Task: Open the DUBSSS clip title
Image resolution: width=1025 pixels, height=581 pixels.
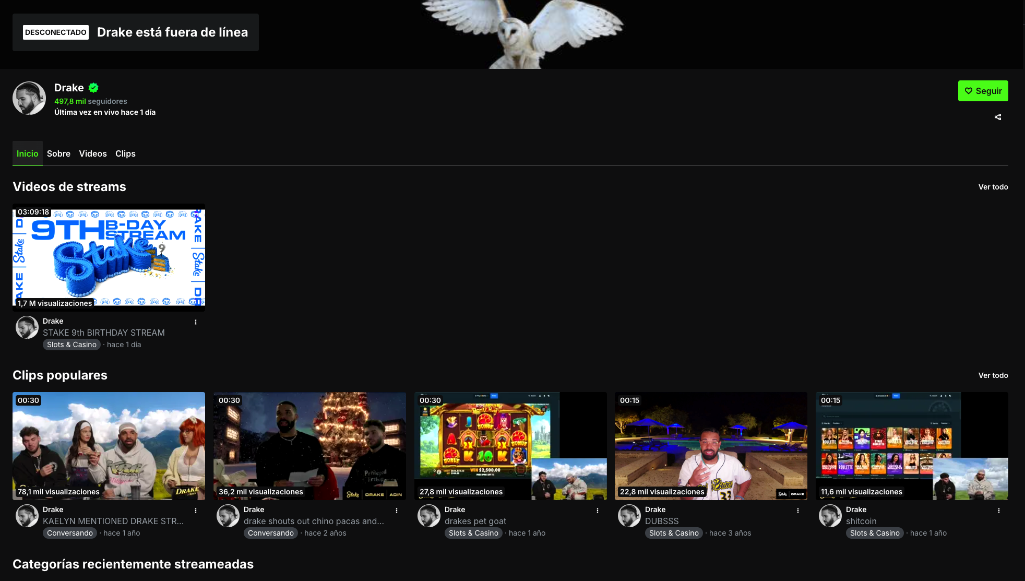Action: [x=662, y=521]
